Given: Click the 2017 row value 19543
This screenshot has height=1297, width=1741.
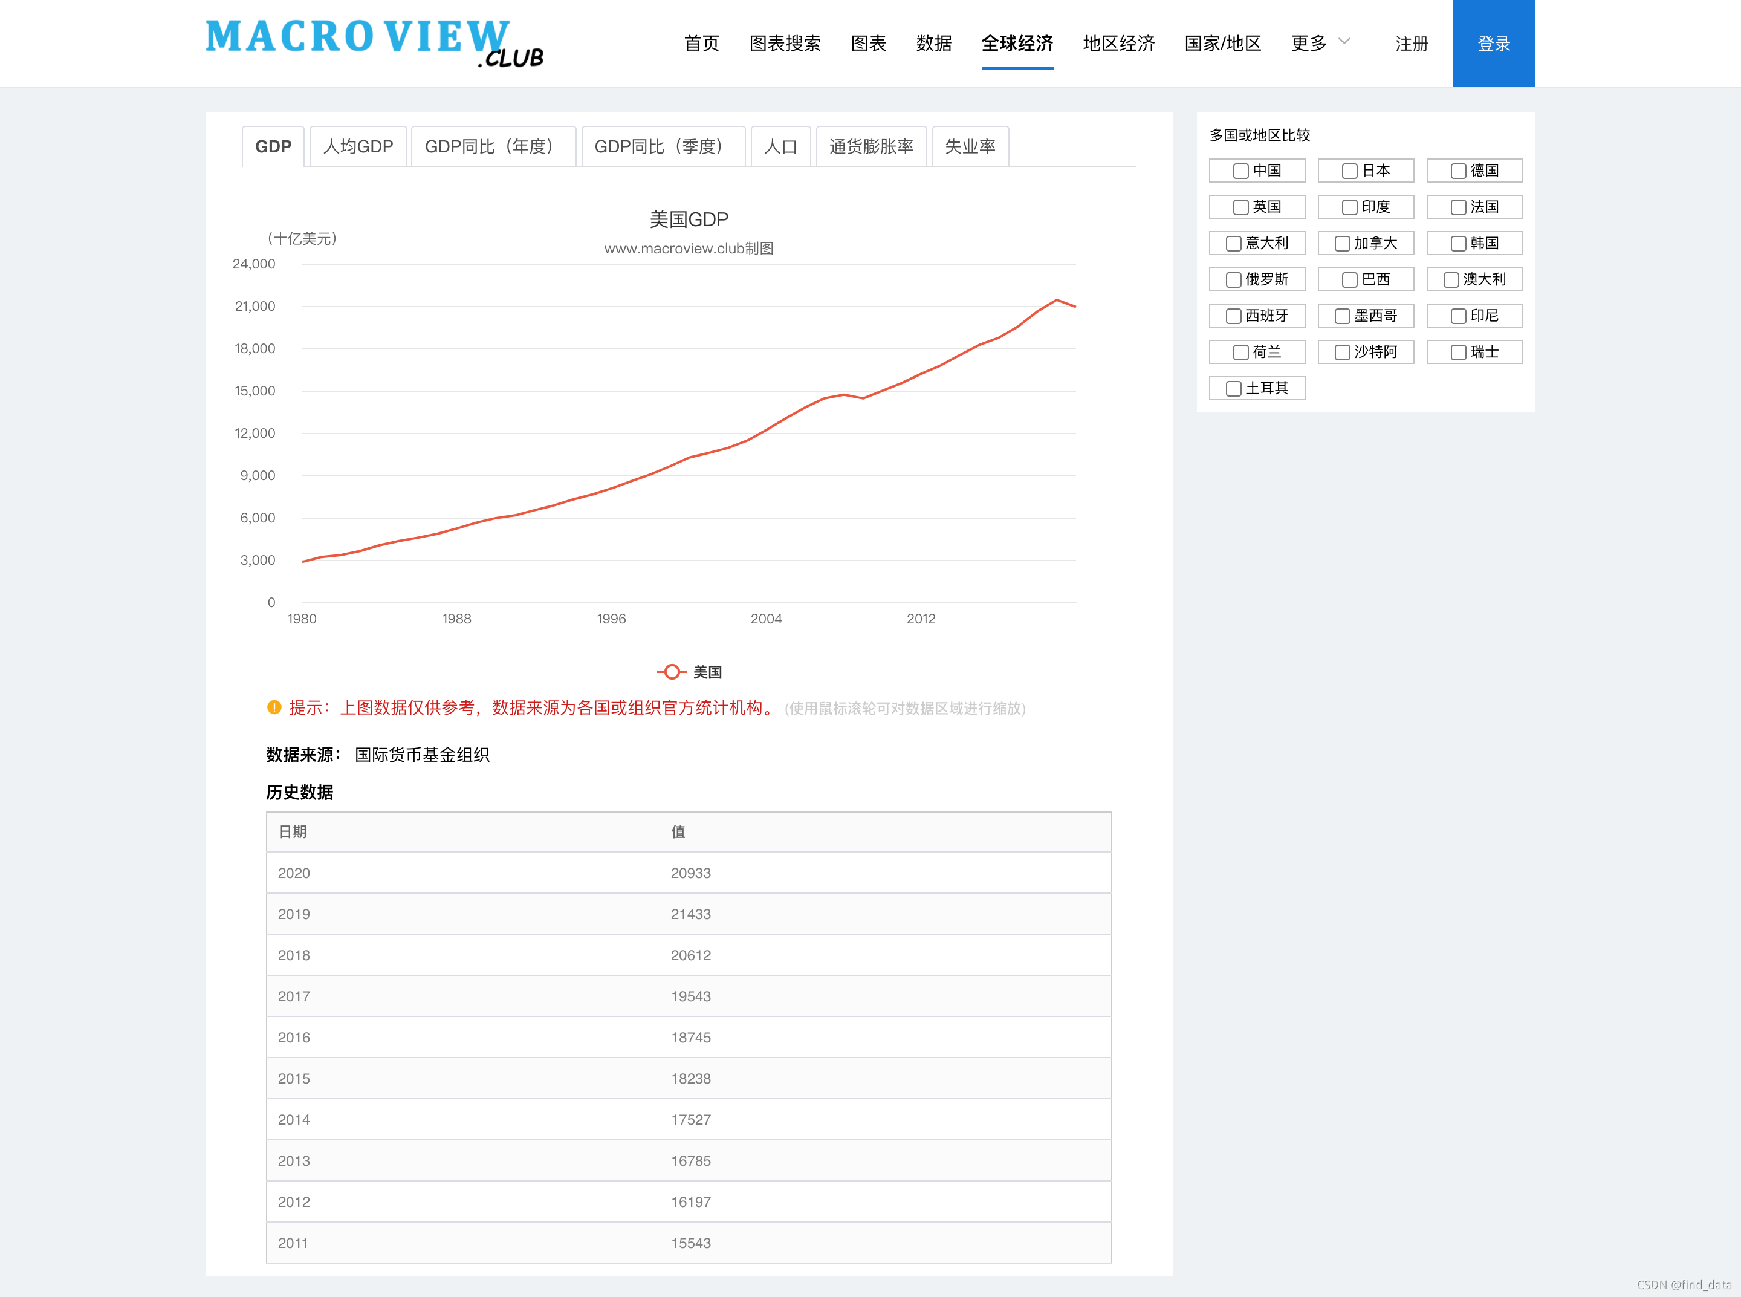Looking at the screenshot, I should tap(691, 996).
